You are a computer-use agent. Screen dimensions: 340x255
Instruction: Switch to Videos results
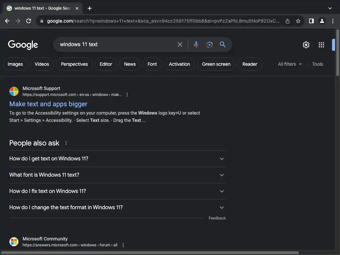[x=42, y=64]
